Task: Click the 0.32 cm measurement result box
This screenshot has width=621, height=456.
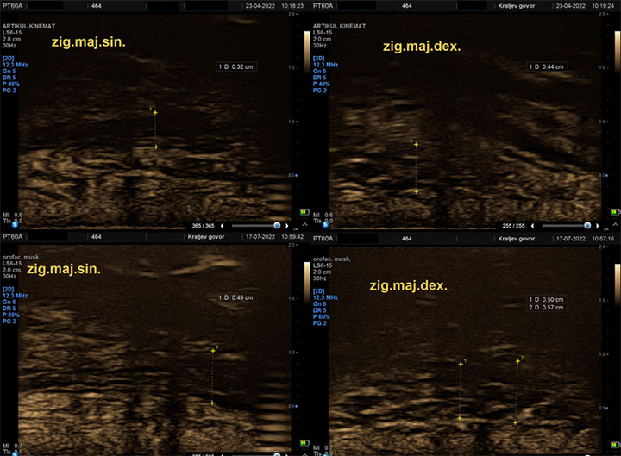Action: pyautogui.click(x=236, y=66)
